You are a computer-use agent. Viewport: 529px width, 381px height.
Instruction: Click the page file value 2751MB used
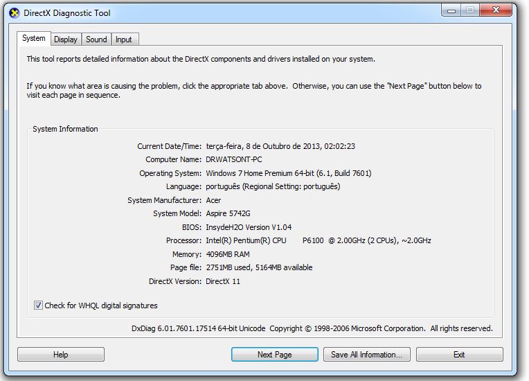(259, 267)
